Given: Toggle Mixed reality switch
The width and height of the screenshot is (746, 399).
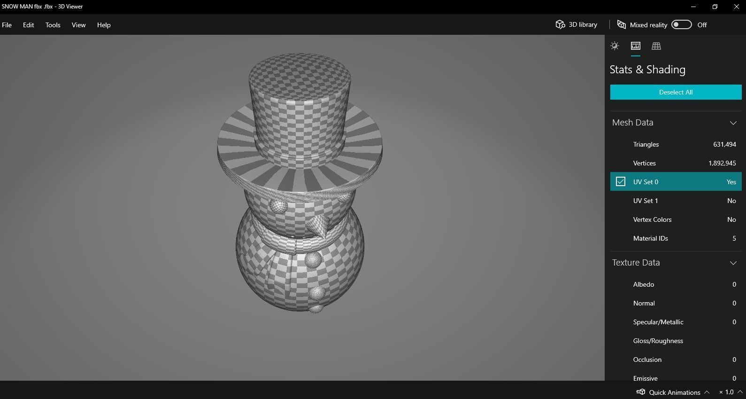Looking at the screenshot, I should click(681, 24).
